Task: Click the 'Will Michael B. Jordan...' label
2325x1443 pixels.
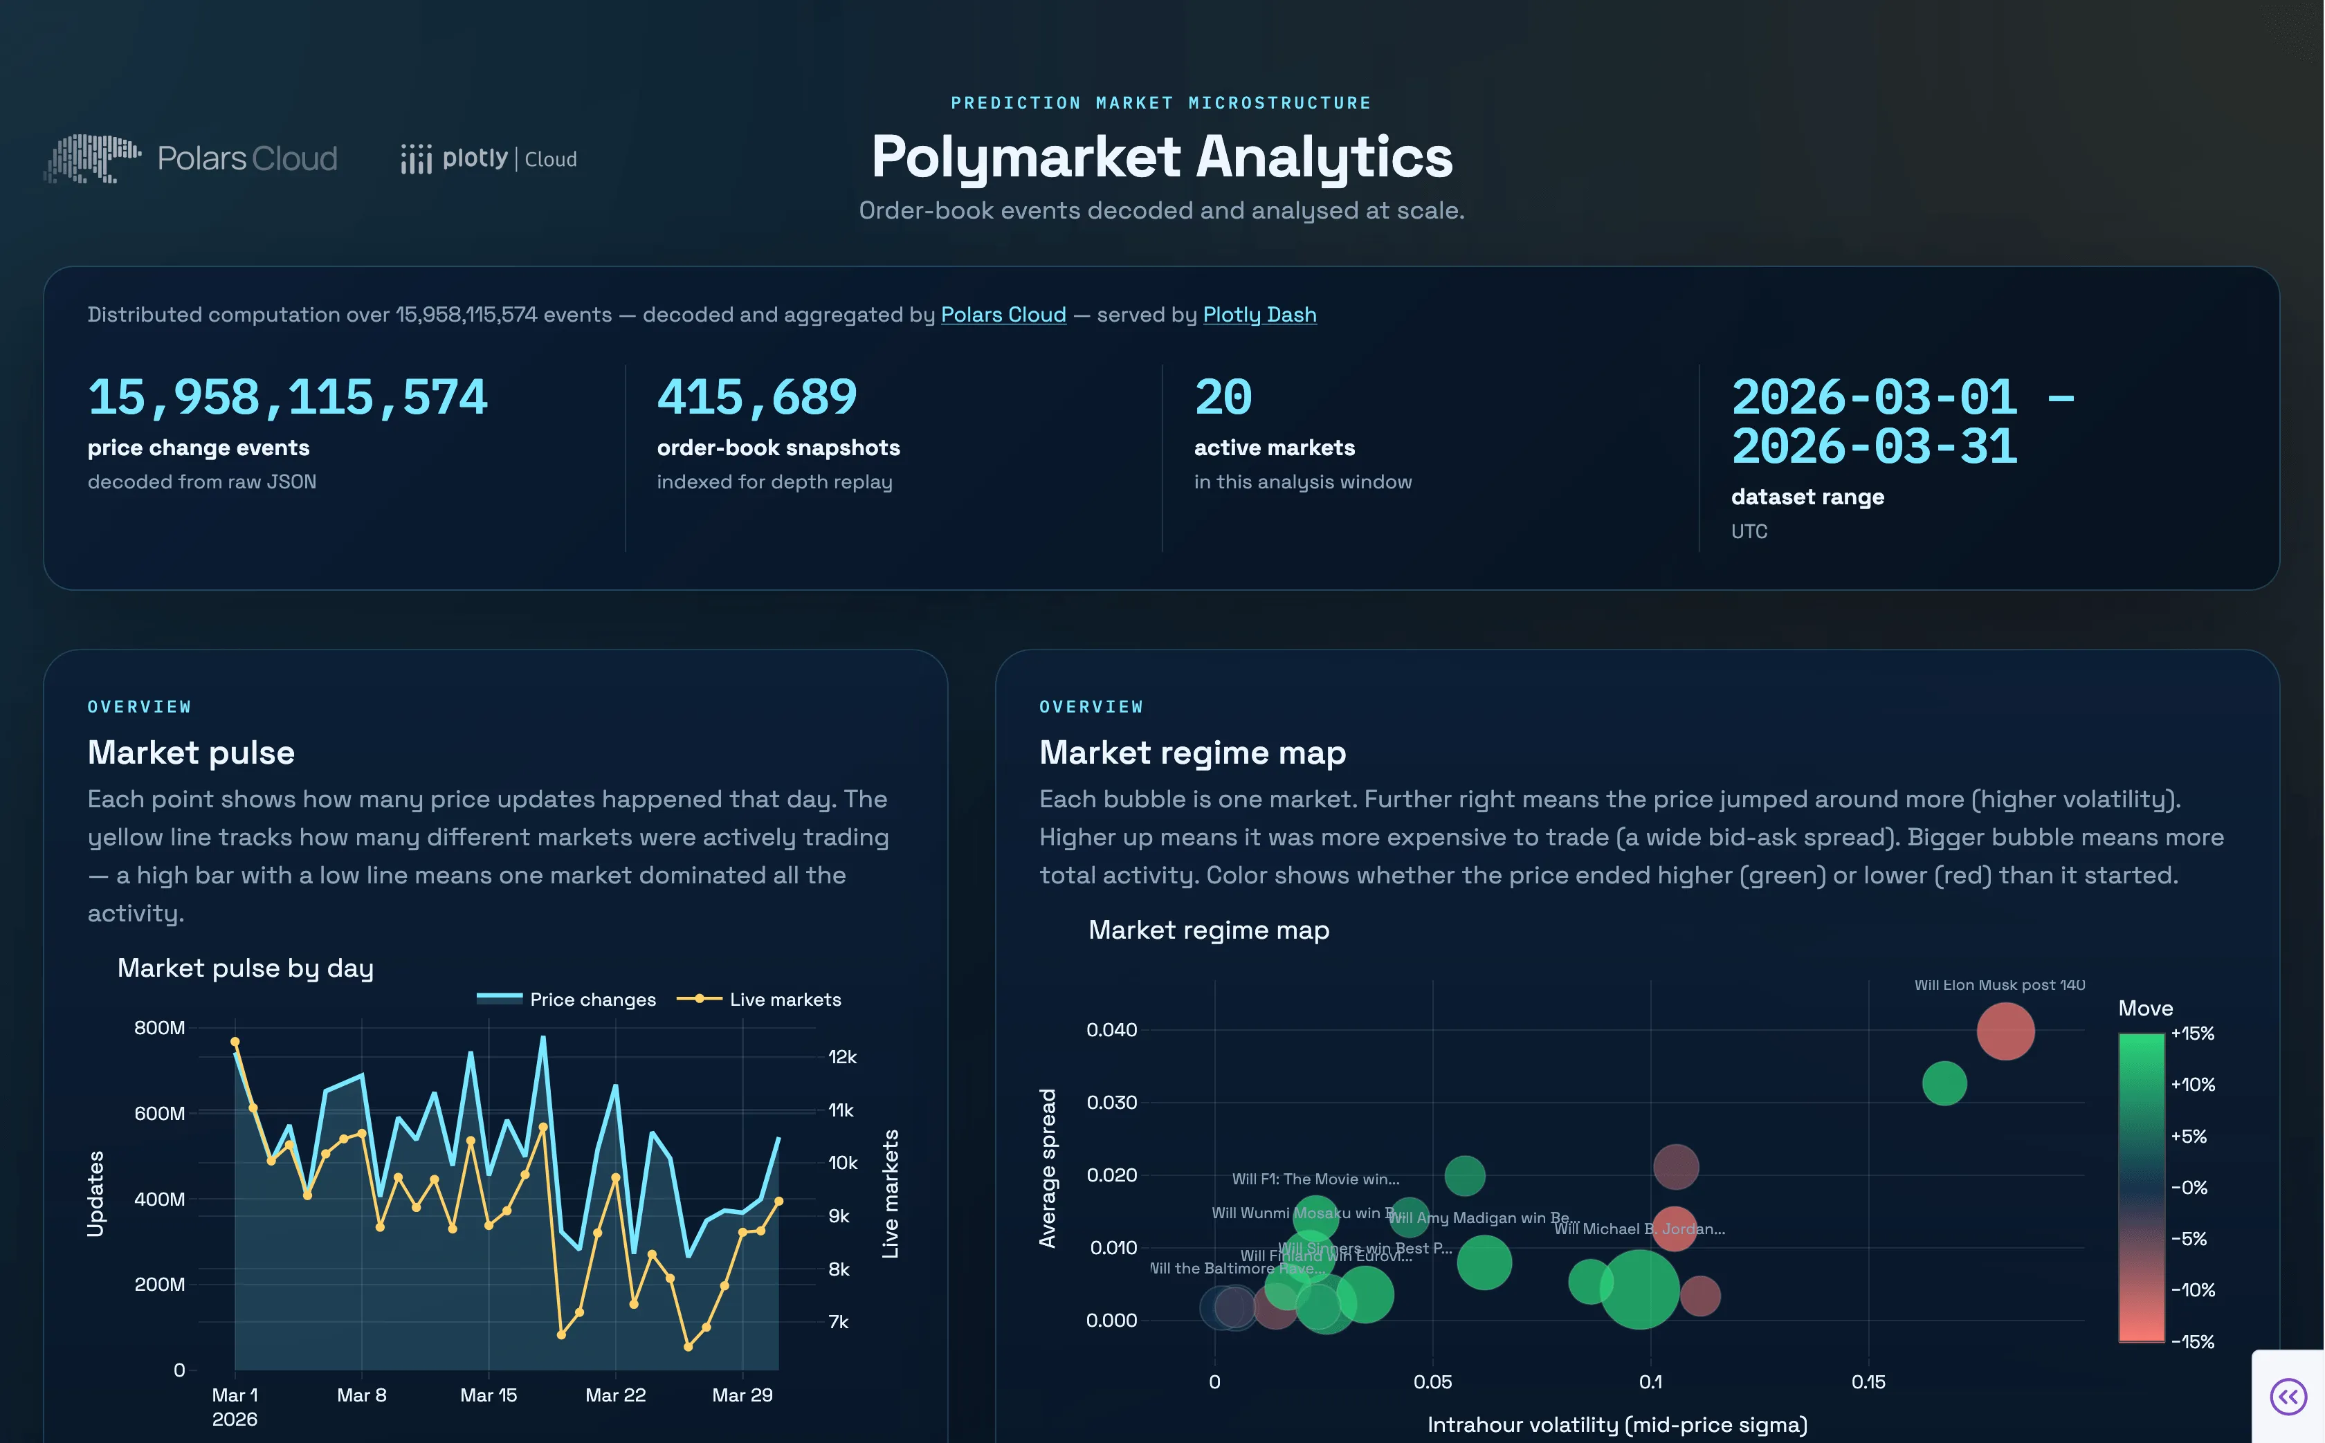Action: pyautogui.click(x=1639, y=1229)
